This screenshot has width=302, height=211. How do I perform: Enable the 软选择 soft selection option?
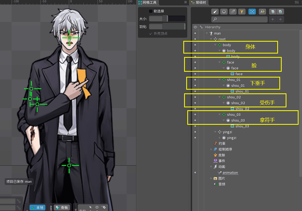[151, 11]
